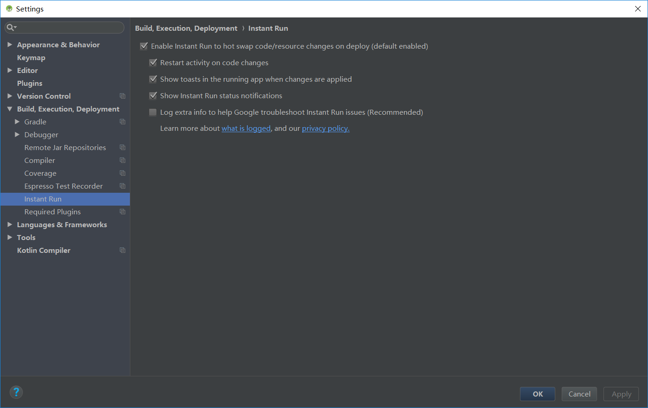Expand the Languages & Frameworks arrow
Image resolution: width=648 pixels, height=408 pixels.
click(10, 224)
